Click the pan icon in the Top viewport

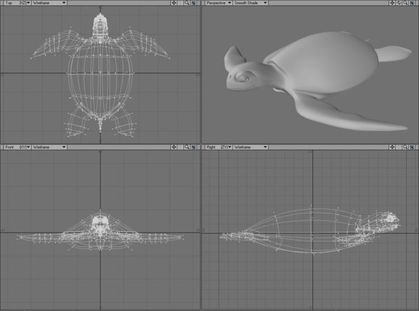(174, 3)
